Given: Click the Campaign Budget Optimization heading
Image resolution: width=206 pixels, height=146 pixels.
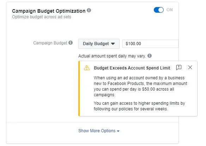Looking at the screenshot, I should (x=49, y=11).
